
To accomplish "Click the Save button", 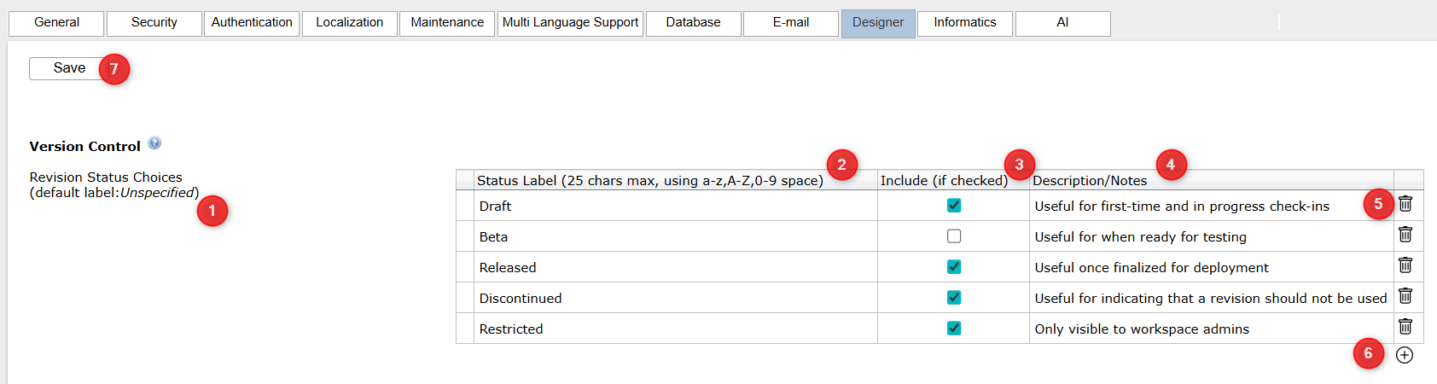I will coord(69,68).
